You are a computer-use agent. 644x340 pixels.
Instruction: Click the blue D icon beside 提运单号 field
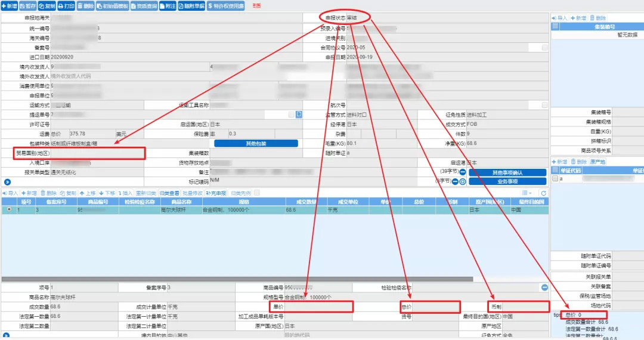point(299,115)
